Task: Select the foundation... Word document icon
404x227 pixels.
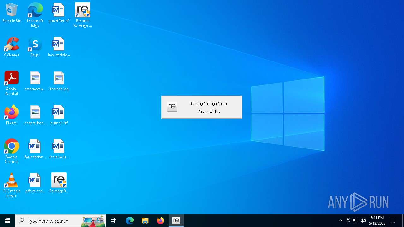Action: coord(35,149)
